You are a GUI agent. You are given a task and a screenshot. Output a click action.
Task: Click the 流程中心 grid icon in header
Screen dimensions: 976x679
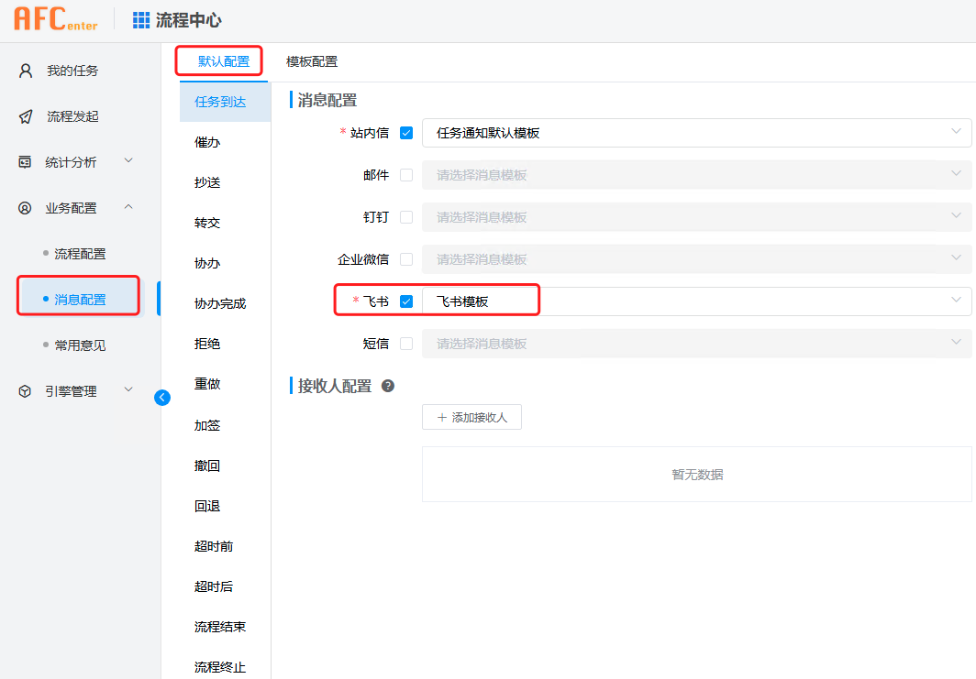pyautogui.click(x=139, y=18)
